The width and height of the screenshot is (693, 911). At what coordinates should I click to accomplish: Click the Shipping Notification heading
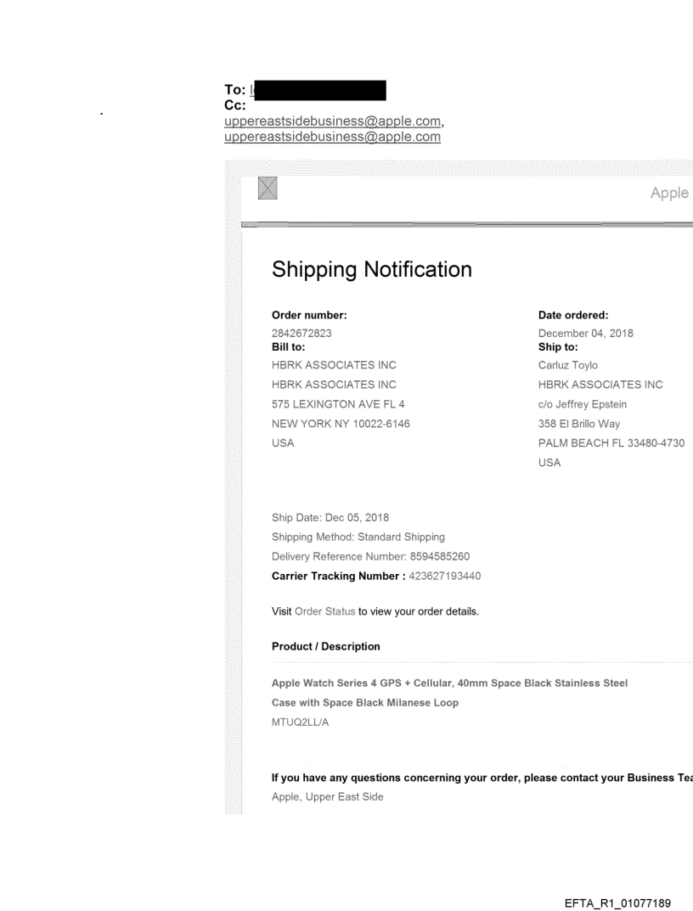pyautogui.click(x=371, y=270)
